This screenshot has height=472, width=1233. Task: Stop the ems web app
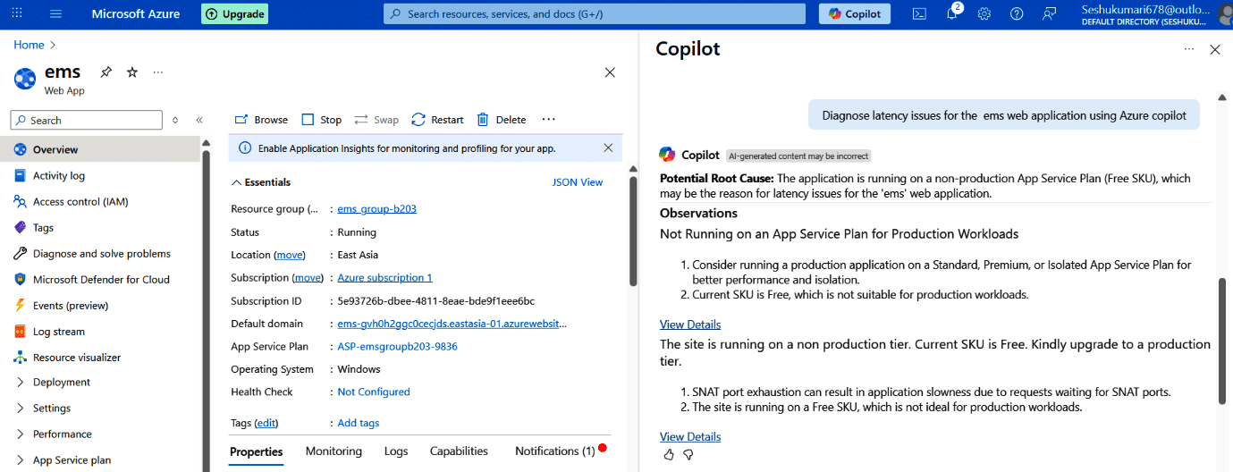click(322, 120)
